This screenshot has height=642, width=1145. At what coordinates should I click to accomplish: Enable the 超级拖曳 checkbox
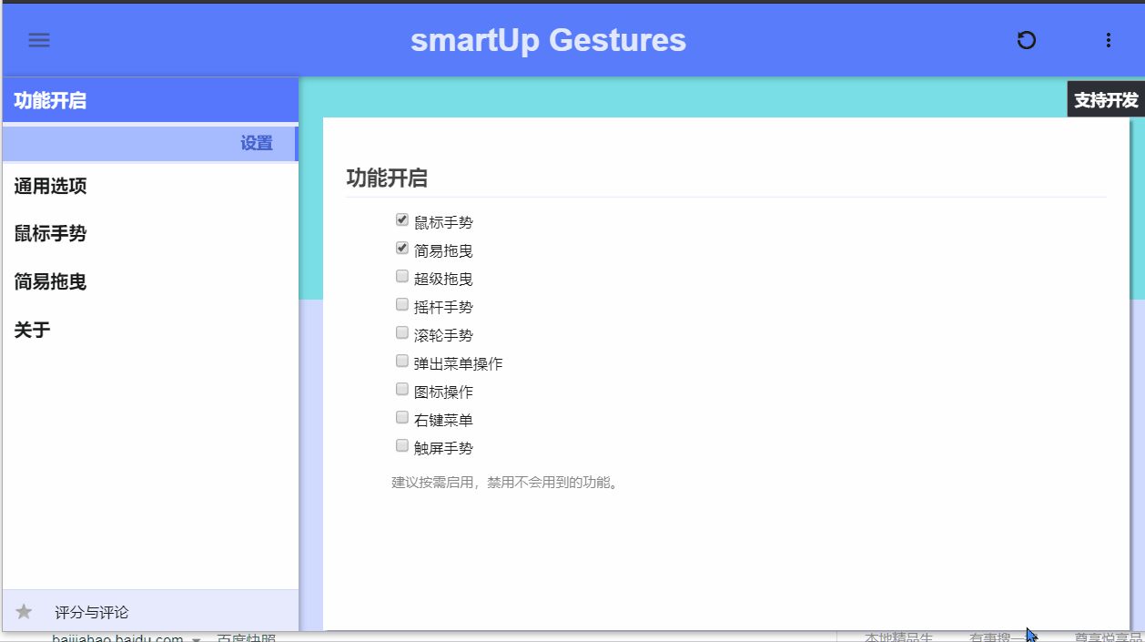pos(402,276)
